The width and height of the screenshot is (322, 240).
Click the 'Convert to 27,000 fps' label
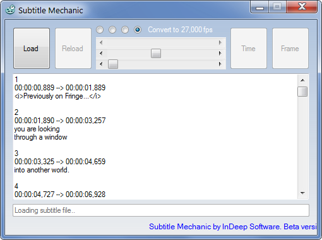(180, 30)
